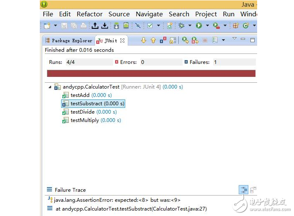
Task: Click stack trace line CalculatorTest.java:27
Action: point(131,208)
